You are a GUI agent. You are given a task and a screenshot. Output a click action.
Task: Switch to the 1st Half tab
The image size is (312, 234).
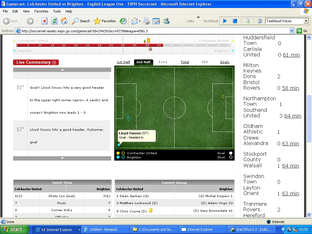pos(124,62)
